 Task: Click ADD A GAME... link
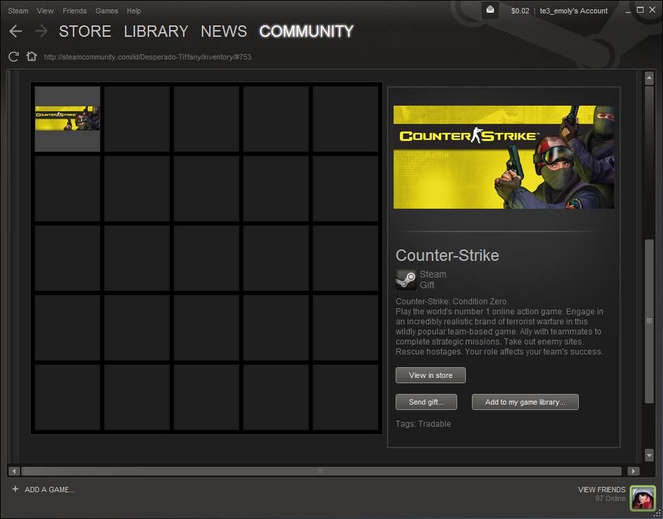49,490
